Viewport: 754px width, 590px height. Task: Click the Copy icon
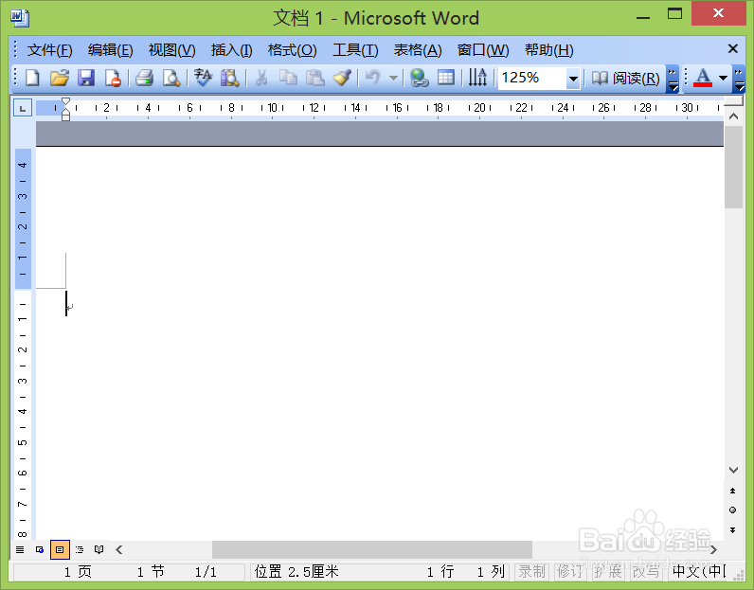click(x=288, y=78)
